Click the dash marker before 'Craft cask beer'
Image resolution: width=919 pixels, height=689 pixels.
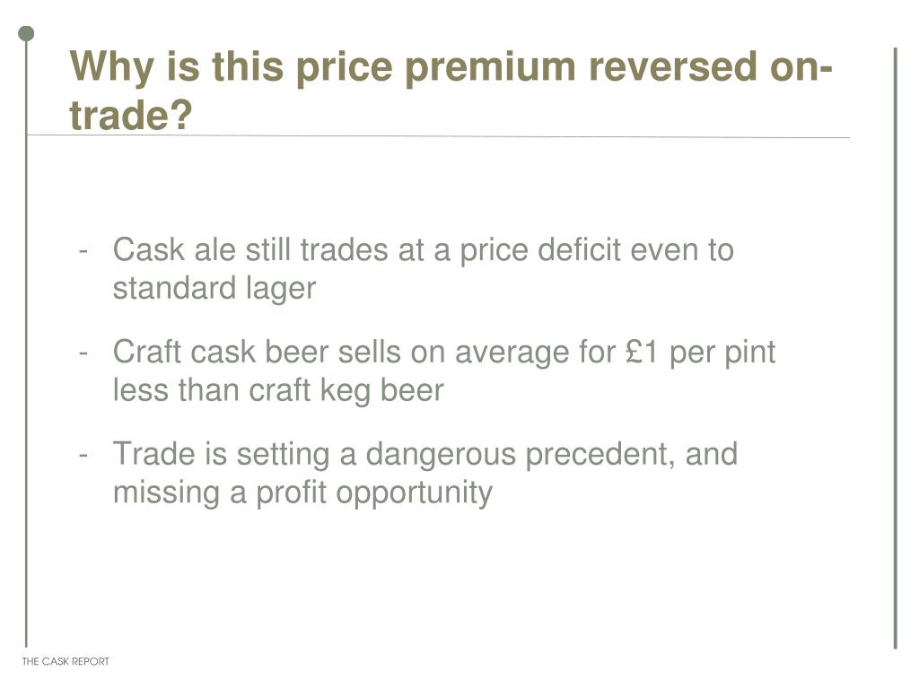coord(83,353)
